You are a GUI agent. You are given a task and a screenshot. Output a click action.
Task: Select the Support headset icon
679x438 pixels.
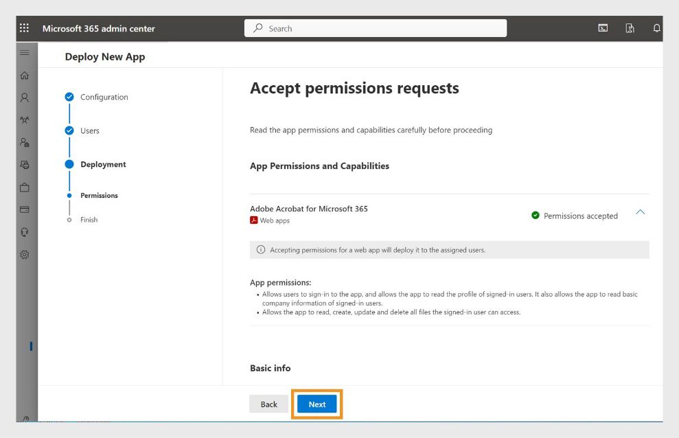point(25,232)
